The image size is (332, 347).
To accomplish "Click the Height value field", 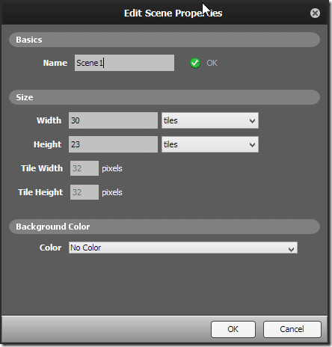I will pyautogui.click(x=113, y=144).
